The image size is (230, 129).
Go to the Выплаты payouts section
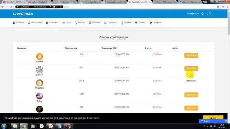[52, 23]
